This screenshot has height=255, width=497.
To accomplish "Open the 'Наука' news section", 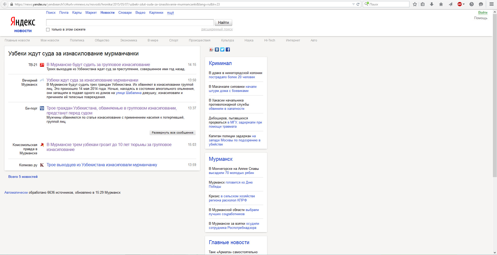I will pyautogui.click(x=249, y=40).
